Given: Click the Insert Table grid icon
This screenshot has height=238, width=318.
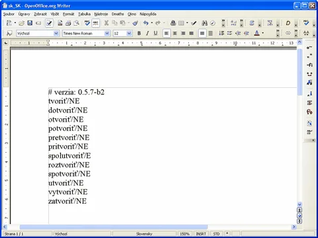Looking at the screenshot, I should 182,23.
